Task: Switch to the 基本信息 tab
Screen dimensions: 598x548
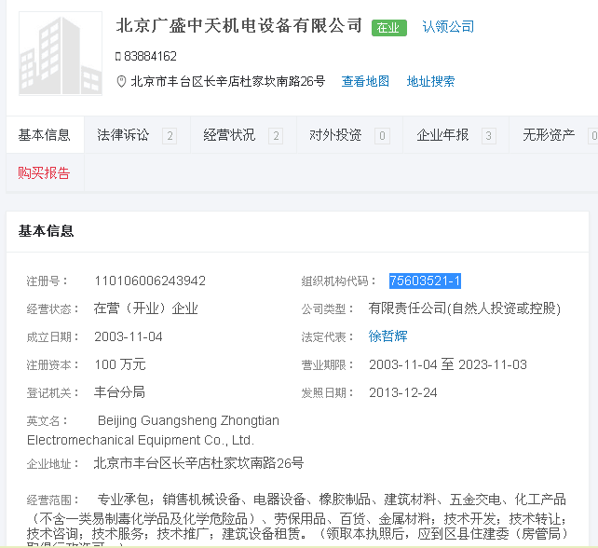Action: [x=45, y=135]
